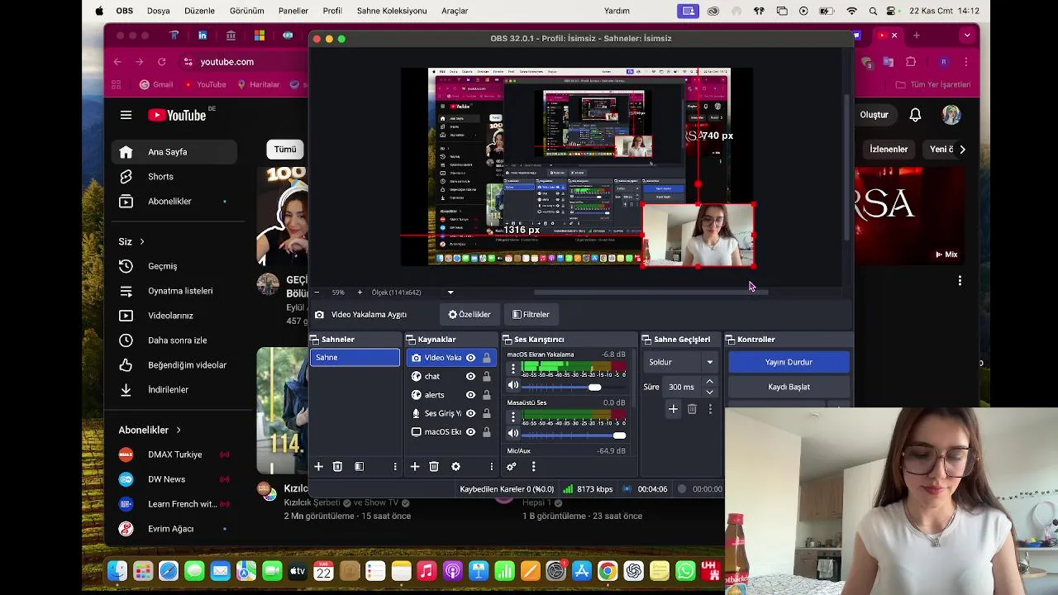1058x595 pixels.
Task: Open scene transition properties three-dot menu
Action: pyautogui.click(x=710, y=409)
